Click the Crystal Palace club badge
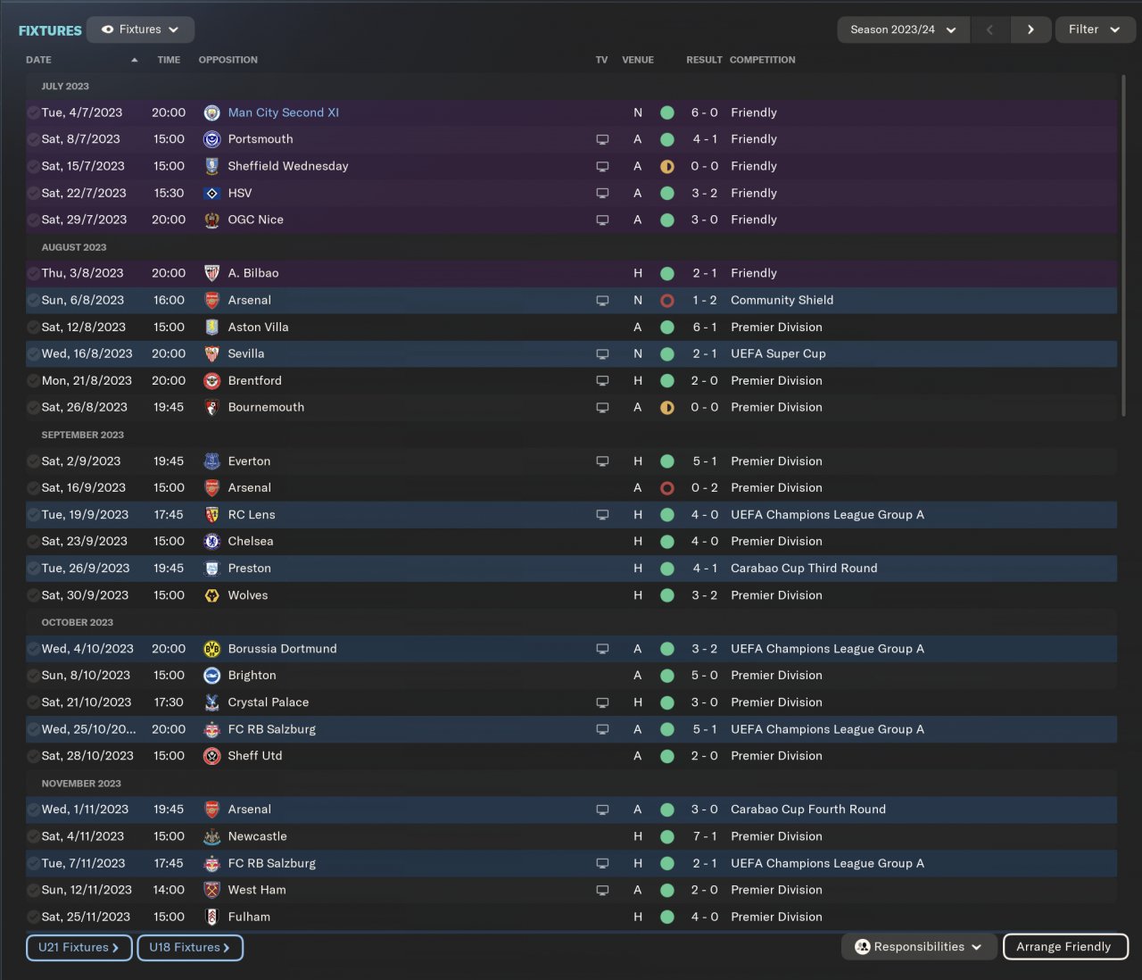The height and width of the screenshot is (980, 1142). (x=211, y=702)
